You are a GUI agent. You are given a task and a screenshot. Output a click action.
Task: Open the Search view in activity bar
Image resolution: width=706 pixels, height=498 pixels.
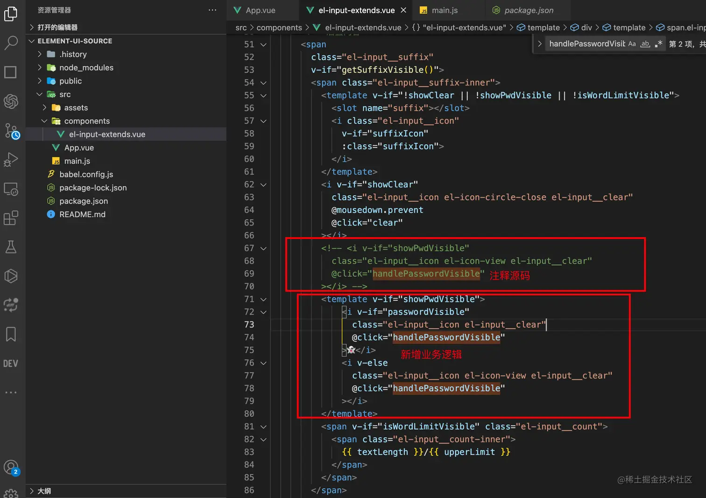click(x=11, y=43)
